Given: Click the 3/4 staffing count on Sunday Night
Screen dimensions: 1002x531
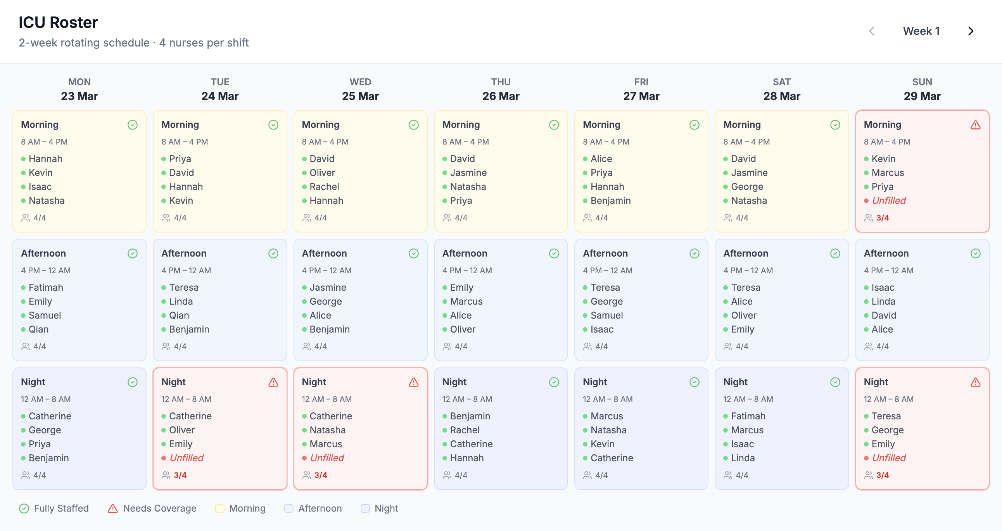Looking at the screenshot, I should [883, 475].
